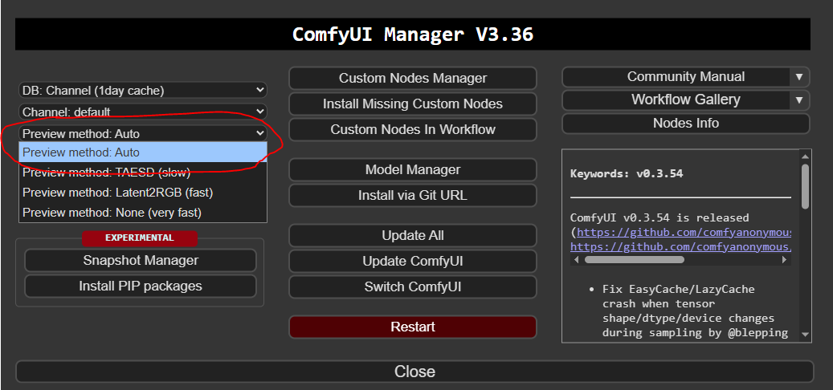Viewport: 833px width, 390px height.
Task: Expand the Workflow Gallery dropdown arrow
Action: [799, 100]
